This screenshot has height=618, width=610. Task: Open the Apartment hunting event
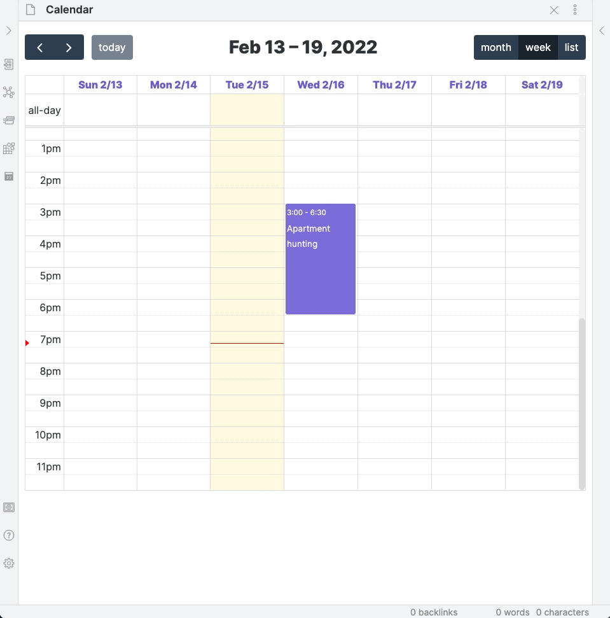coord(321,259)
